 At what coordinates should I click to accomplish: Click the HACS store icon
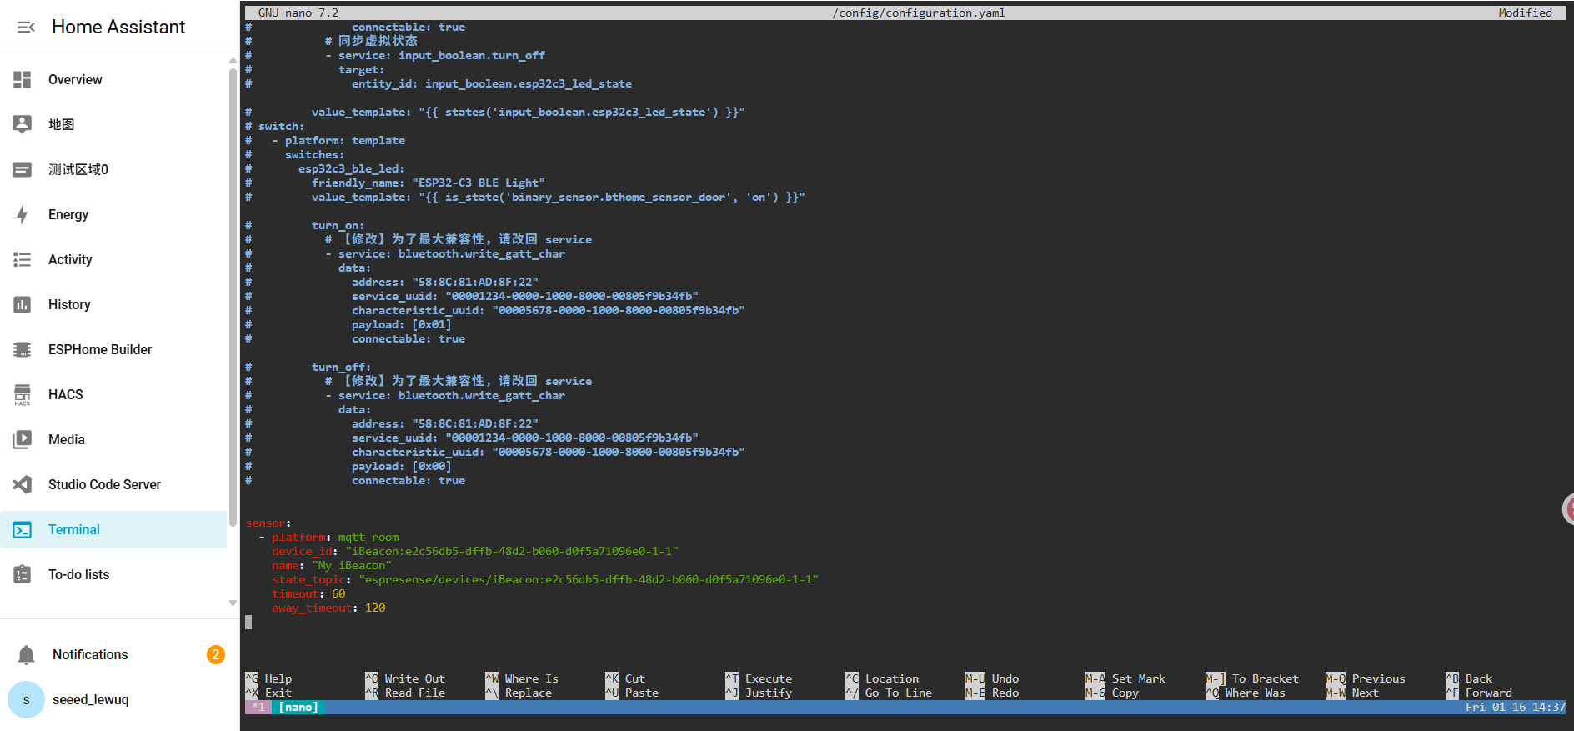click(x=23, y=395)
